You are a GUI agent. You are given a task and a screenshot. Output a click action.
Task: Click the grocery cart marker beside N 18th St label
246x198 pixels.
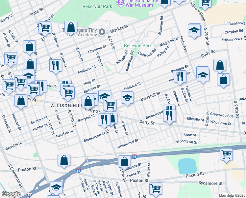[x=45, y=29]
